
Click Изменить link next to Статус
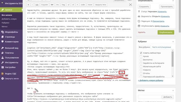click(162, 12)
